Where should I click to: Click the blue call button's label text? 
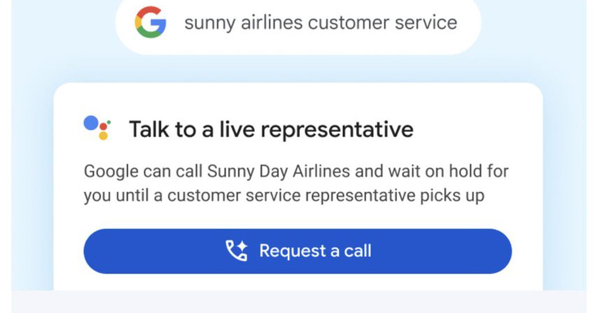313,251
